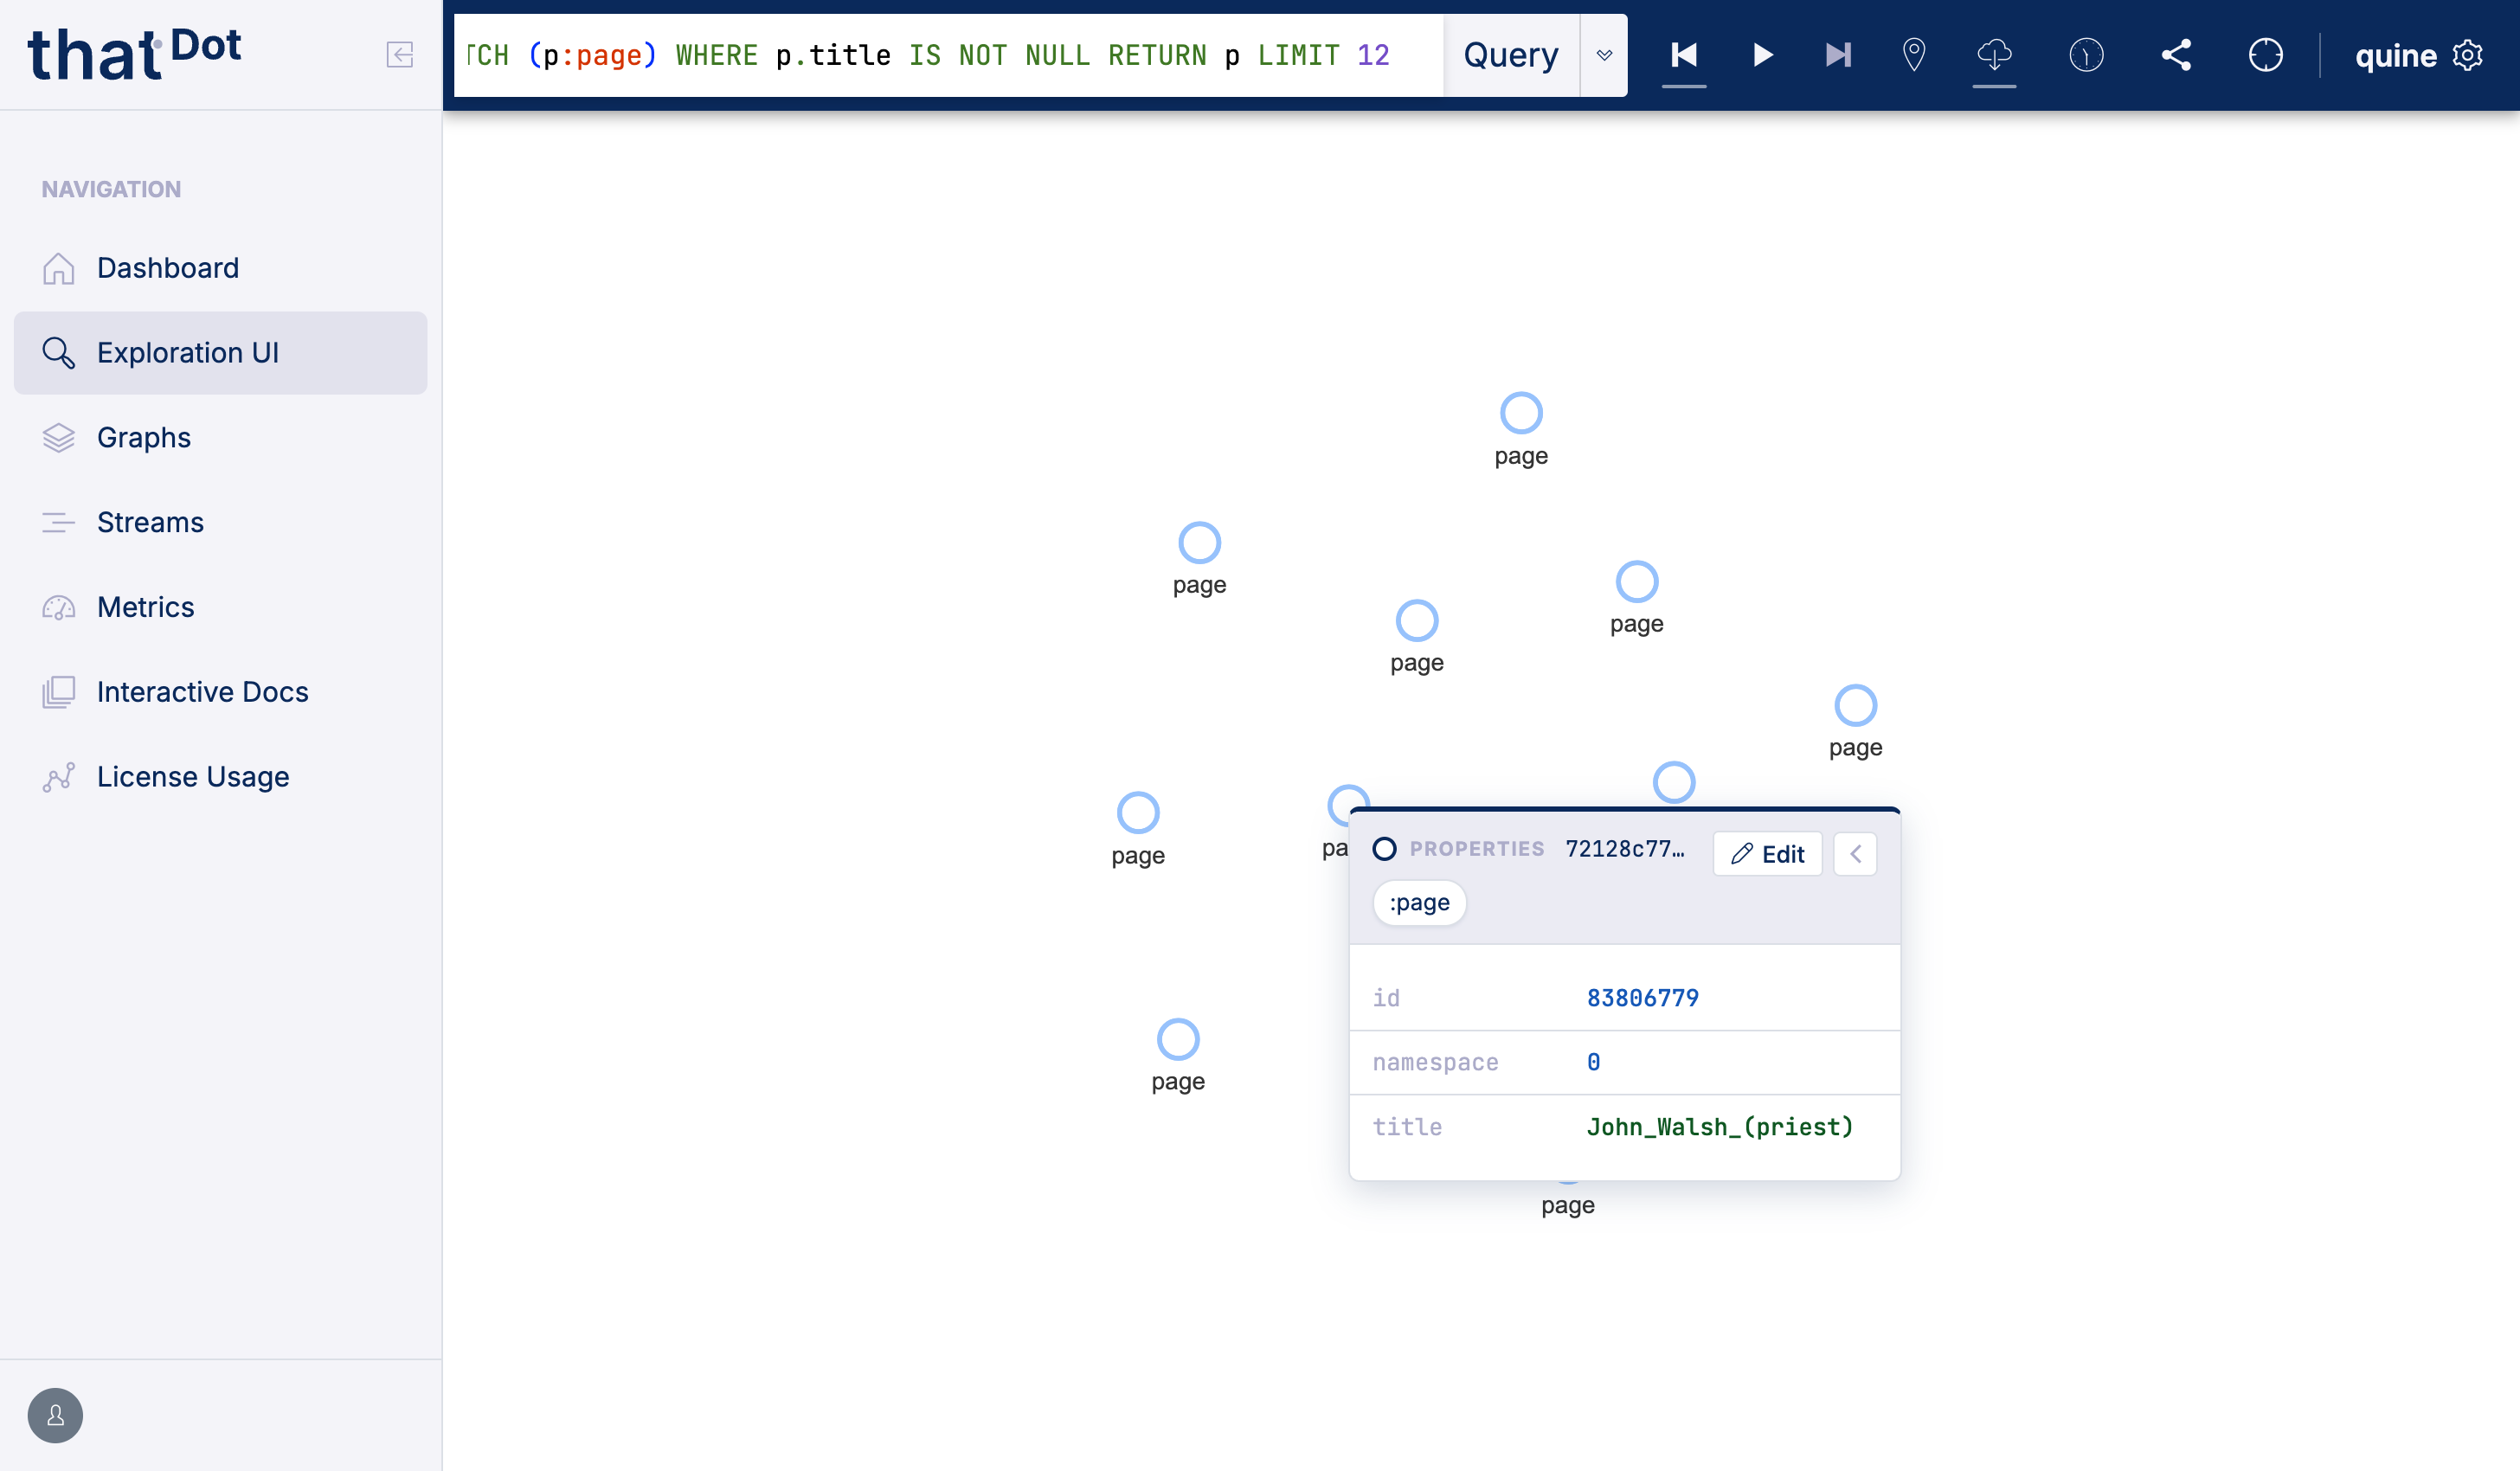This screenshot has width=2520, height=1471.
Task: Click the Exploration UI magnifier icon
Action: (59, 353)
